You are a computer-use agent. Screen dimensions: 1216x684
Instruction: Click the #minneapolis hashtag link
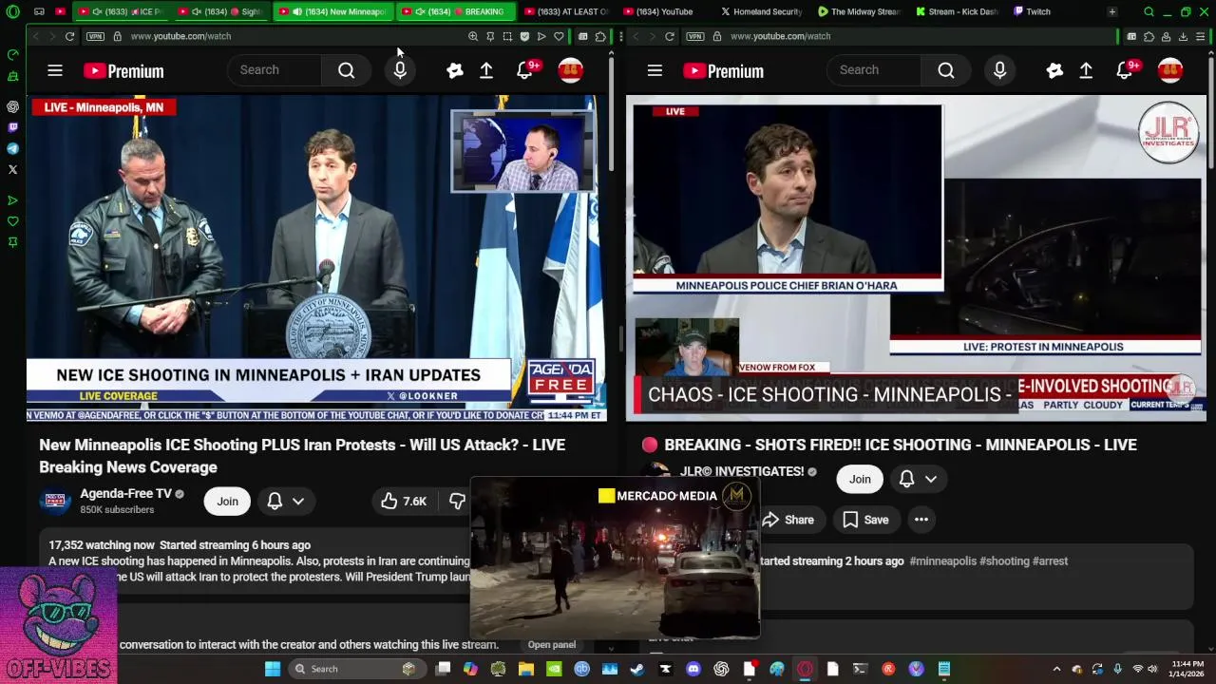(942, 560)
